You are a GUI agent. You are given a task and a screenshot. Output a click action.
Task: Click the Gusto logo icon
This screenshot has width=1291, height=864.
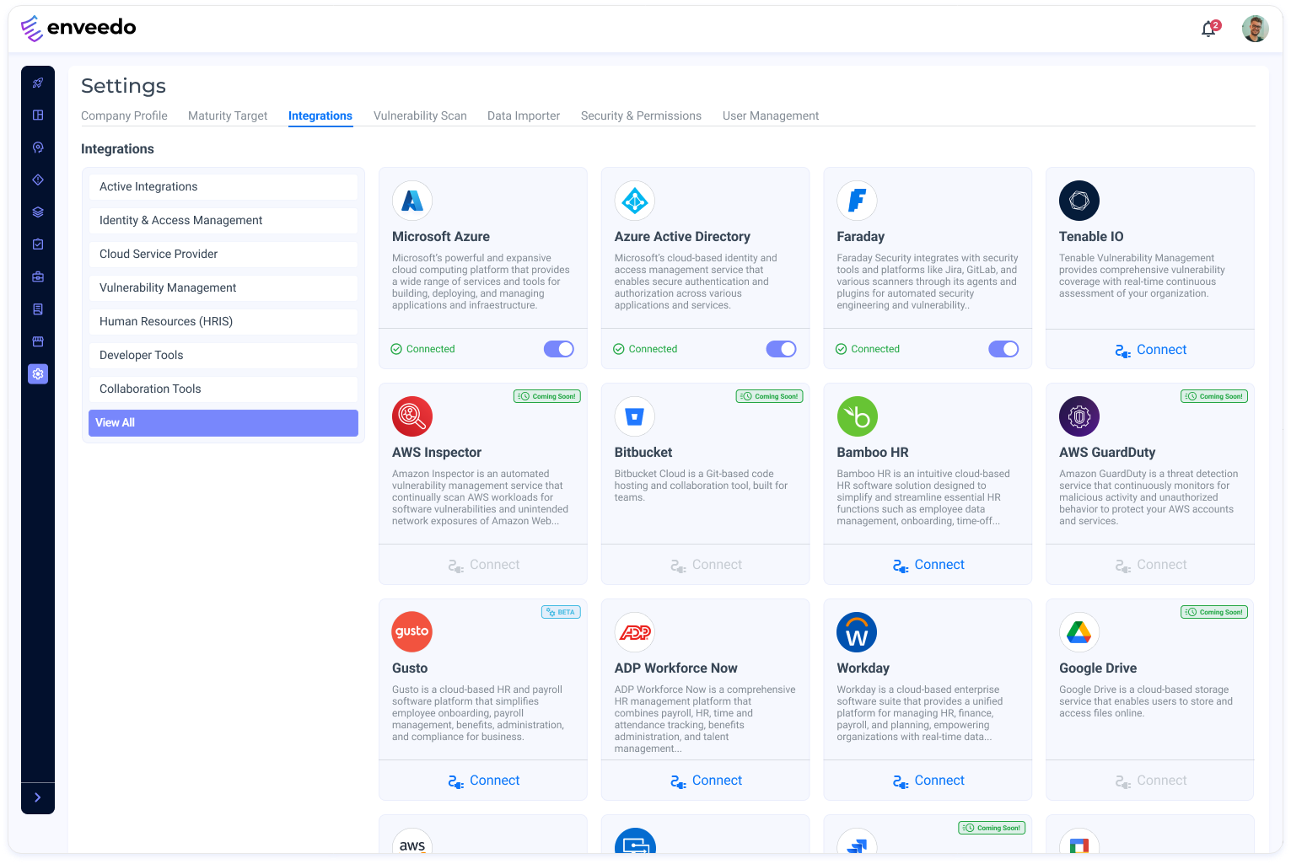click(412, 632)
